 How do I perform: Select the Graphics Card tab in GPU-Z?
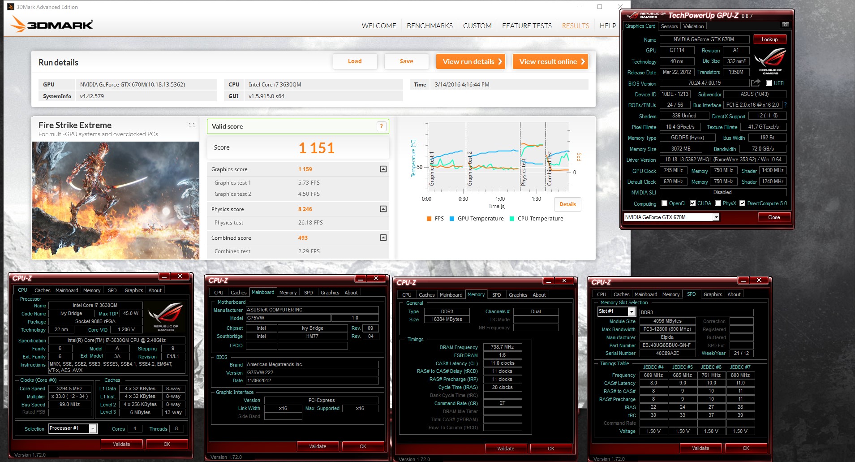640,26
